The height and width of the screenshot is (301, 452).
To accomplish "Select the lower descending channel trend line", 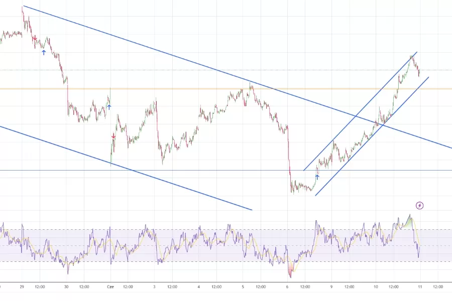I will 126,168.
